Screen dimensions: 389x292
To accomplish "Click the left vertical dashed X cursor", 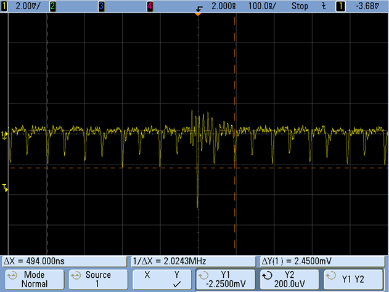I will pos(47,134).
